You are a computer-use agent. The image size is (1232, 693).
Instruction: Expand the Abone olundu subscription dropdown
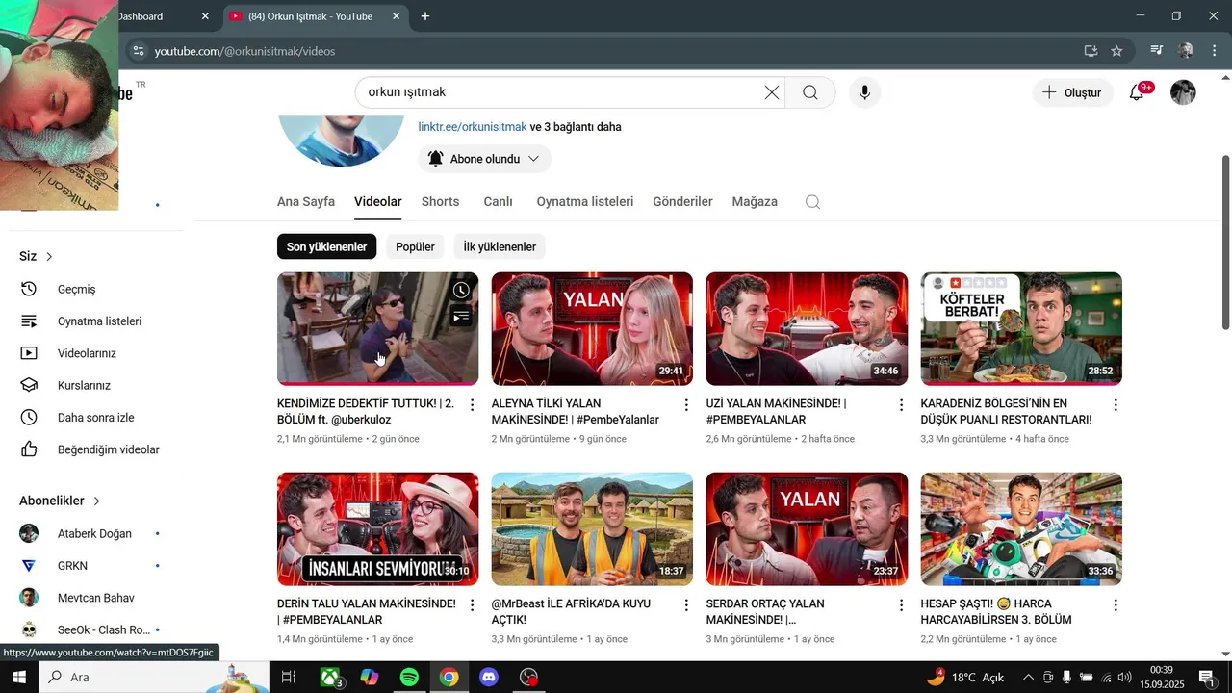click(x=484, y=159)
